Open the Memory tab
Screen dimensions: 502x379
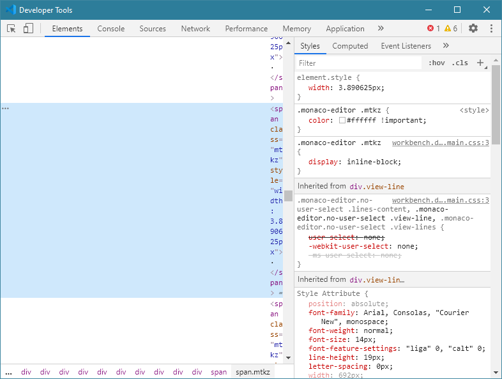(x=297, y=29)
